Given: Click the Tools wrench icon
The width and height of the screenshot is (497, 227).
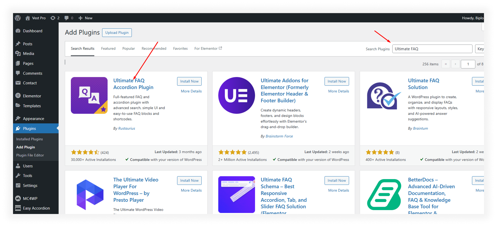Looking at the screenshot, I should click(x=18, y=175).
